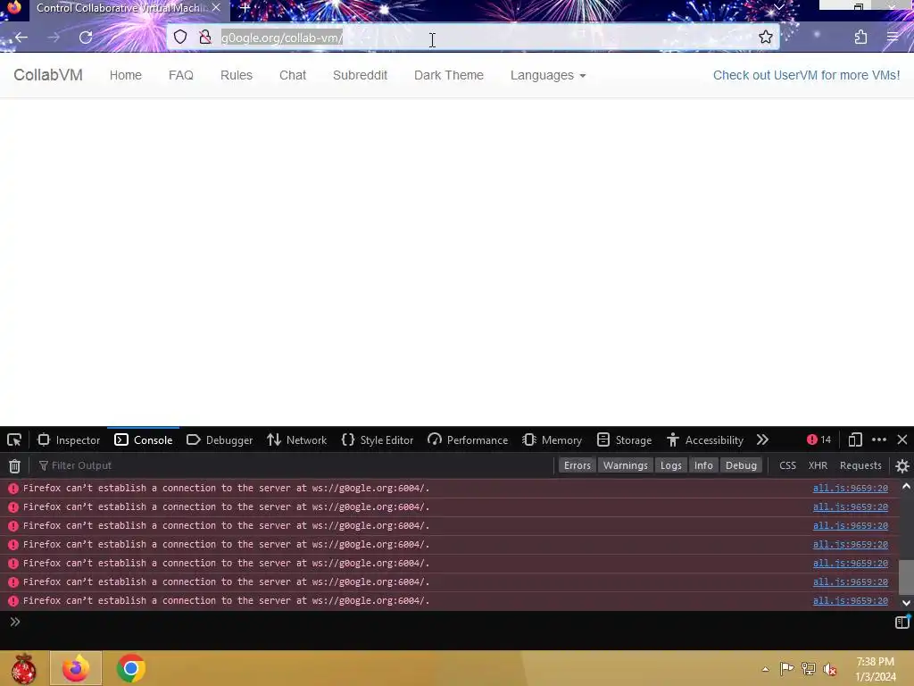The height and width of the screenshot is (686, 914).
Task: Click the error count badge showing 14
Action: [819, 439]
